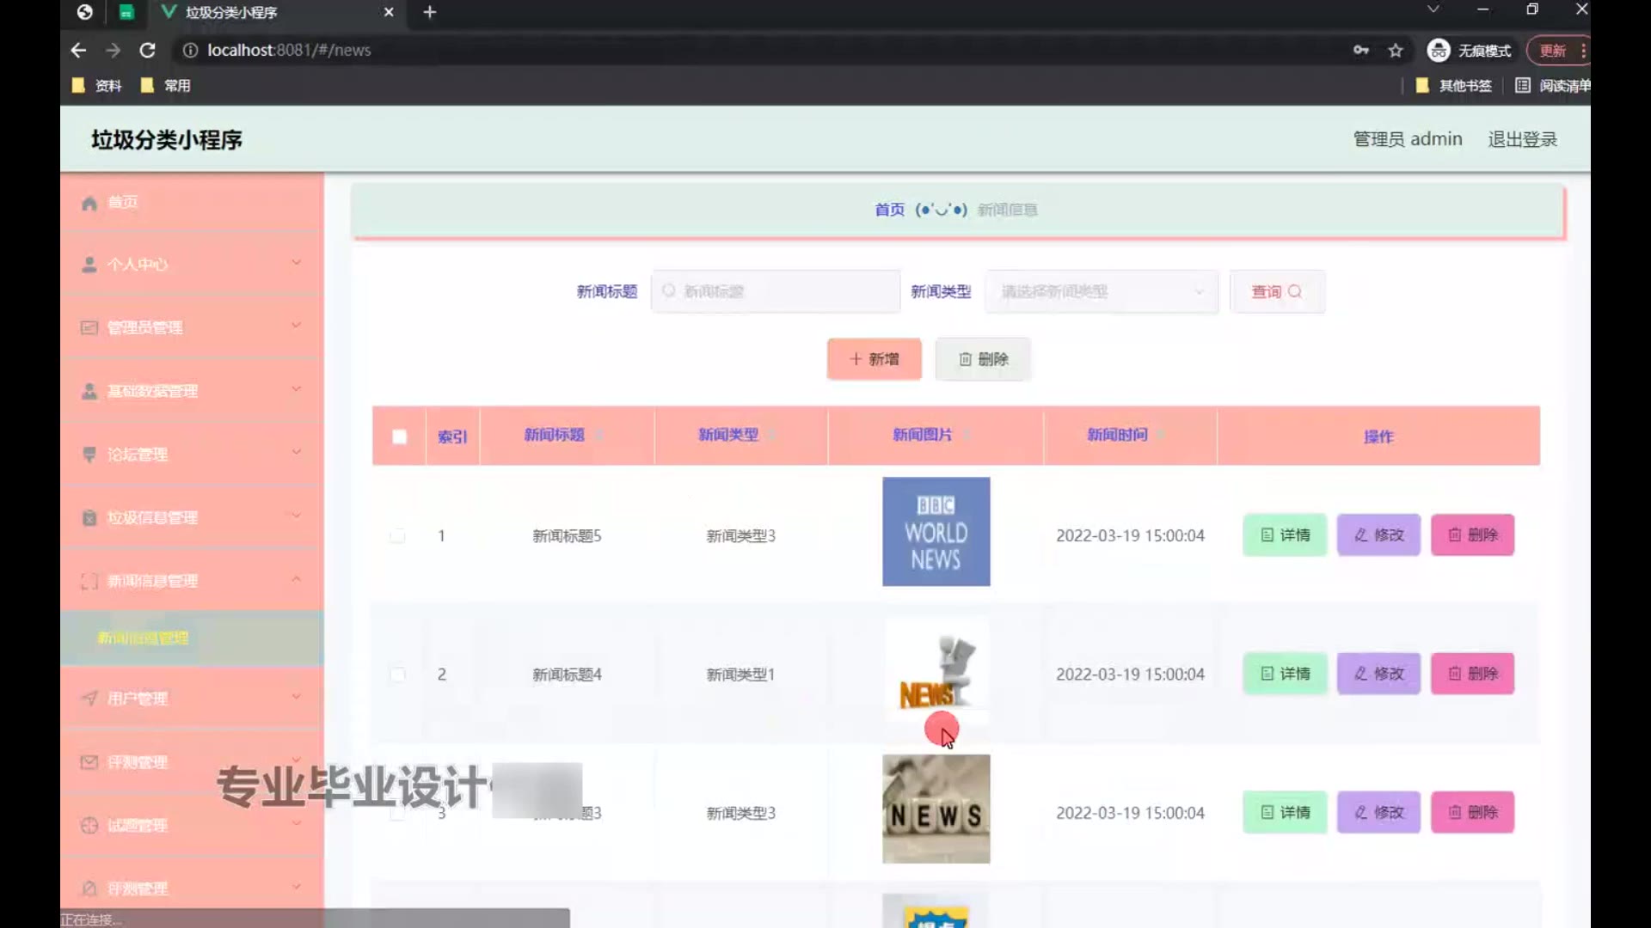Click the 新增 add button

[874, 359]
